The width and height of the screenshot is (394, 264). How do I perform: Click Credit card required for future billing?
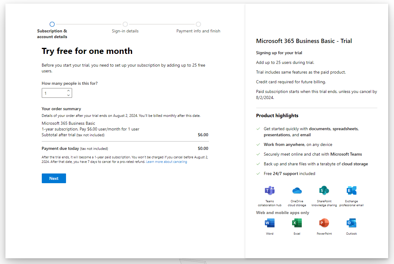[291, 82]
